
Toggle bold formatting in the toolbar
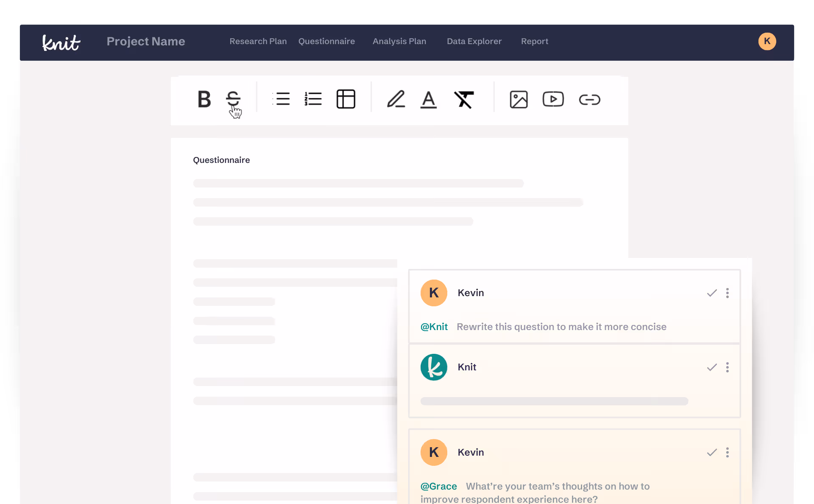click(x=204, y=99)
